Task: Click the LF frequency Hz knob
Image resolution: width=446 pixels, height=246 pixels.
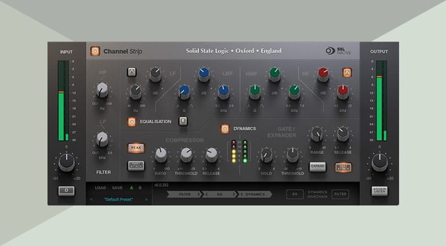Action: 136,91
